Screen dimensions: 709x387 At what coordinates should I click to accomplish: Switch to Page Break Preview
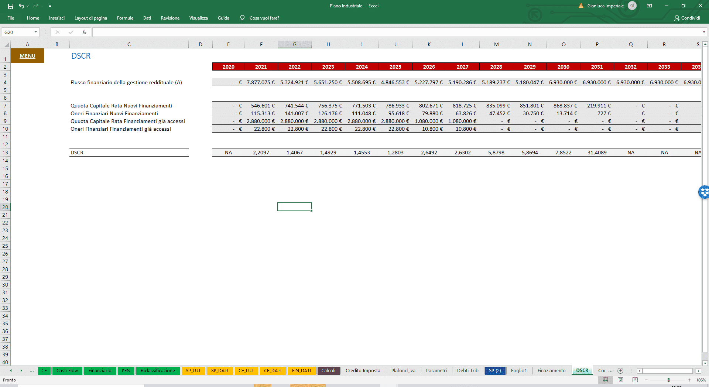(635, 380)
